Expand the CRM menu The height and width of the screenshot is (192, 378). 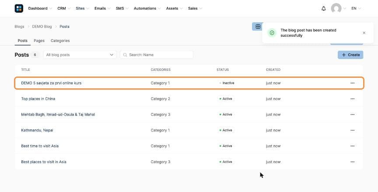(x=63, y=8)
